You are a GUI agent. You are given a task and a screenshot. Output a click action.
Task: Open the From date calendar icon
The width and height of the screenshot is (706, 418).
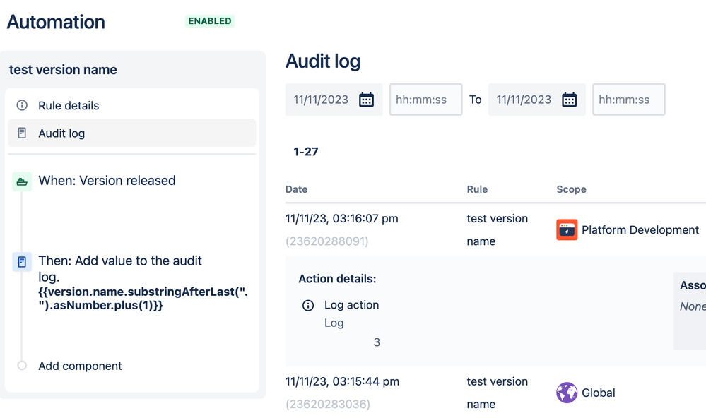(x=366, y=100)
